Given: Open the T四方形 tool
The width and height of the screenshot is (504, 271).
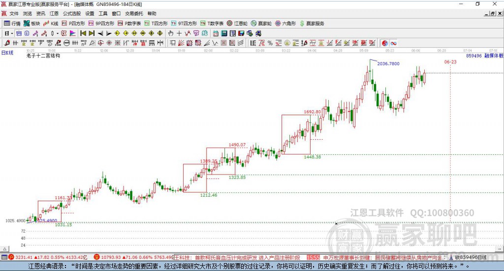Looking at the screenshot, I should tap(156, 24).
